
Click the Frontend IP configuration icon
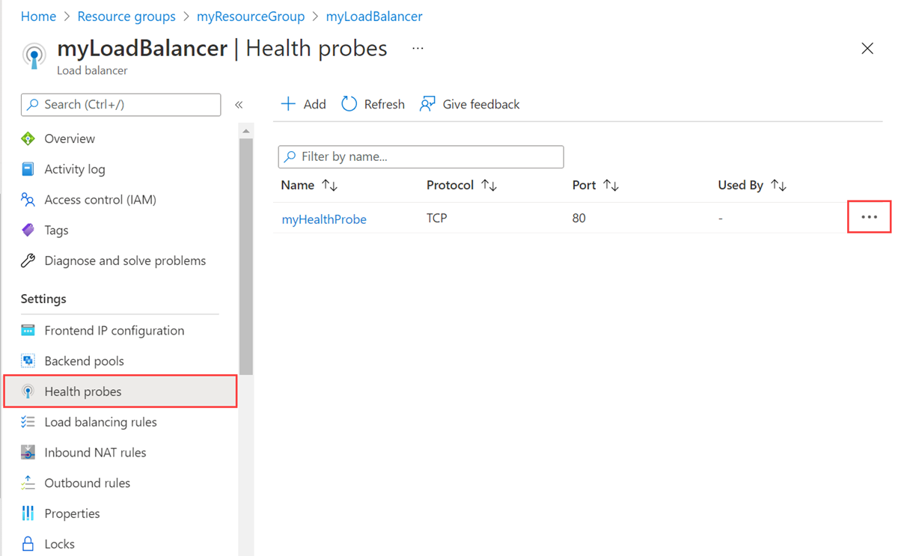[28, 330]
